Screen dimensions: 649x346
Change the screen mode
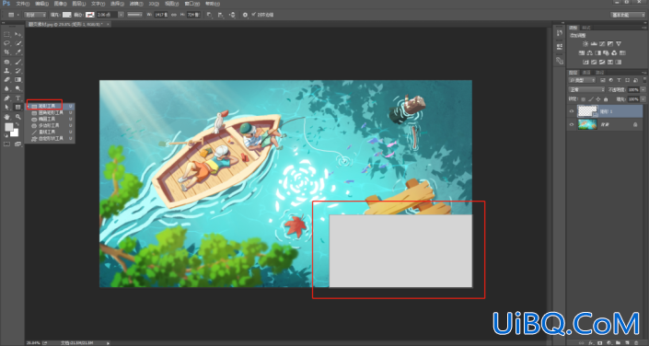pos(17,144)
